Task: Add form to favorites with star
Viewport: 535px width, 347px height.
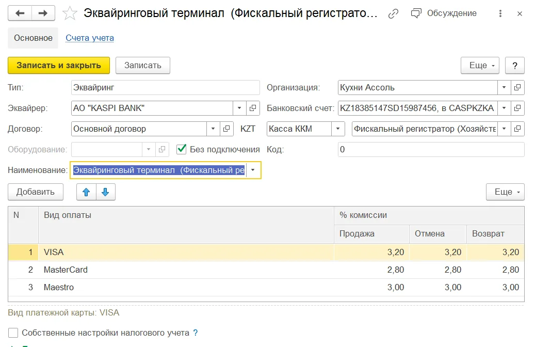Action: point(70,13)
